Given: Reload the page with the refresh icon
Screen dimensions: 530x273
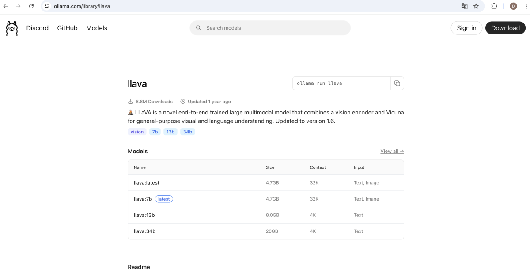Looking at the screenshot, I should tap(31, 6).
